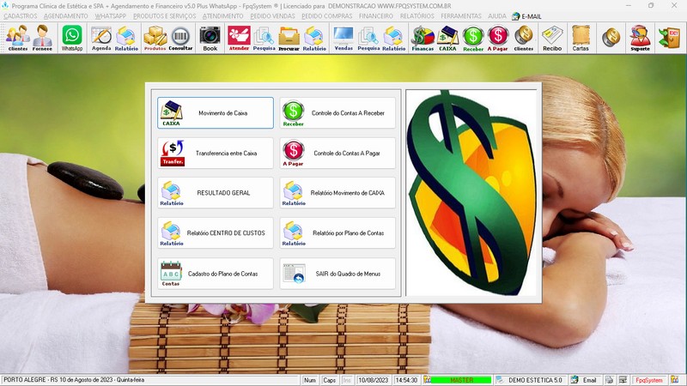The image size is (687, 386).
Task: Click the large dollar sign image
Action: pyautogui.click(x=471, y=192)
